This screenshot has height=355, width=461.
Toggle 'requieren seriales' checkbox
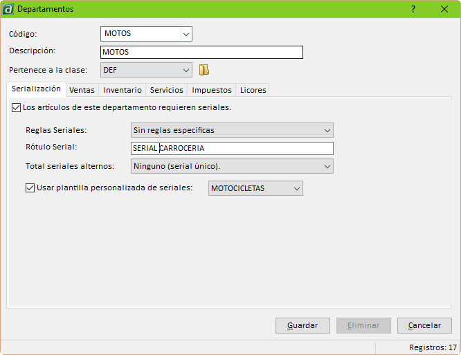coord(17,108)
